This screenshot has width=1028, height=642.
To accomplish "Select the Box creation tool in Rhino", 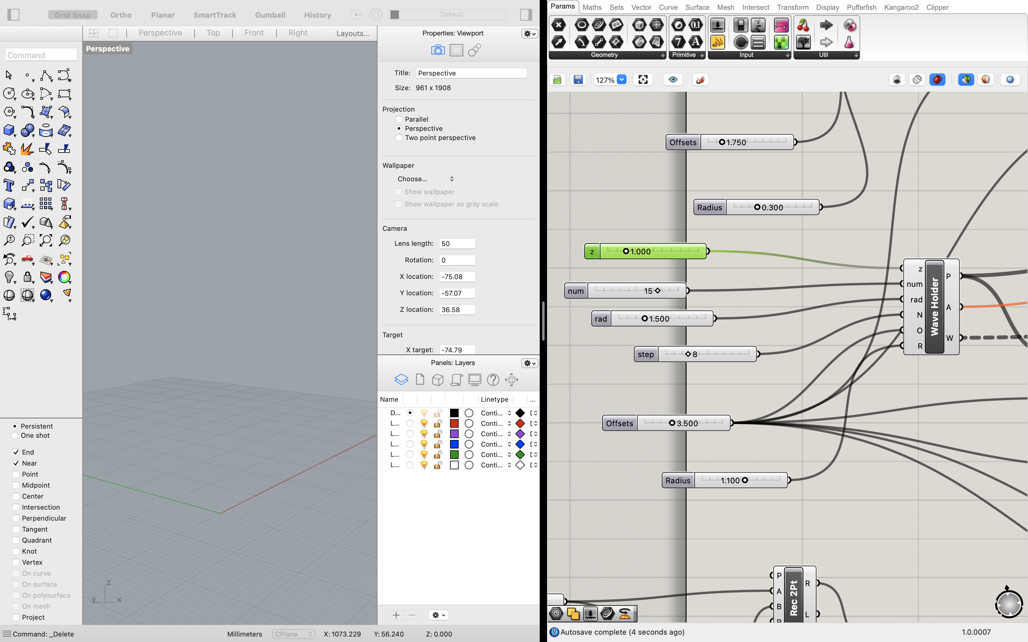I will (9, 130).
